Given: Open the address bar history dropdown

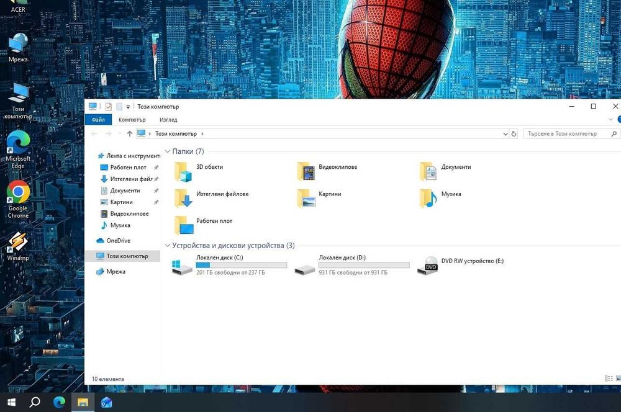Looking at the screenshot, I should coord(505,134).
